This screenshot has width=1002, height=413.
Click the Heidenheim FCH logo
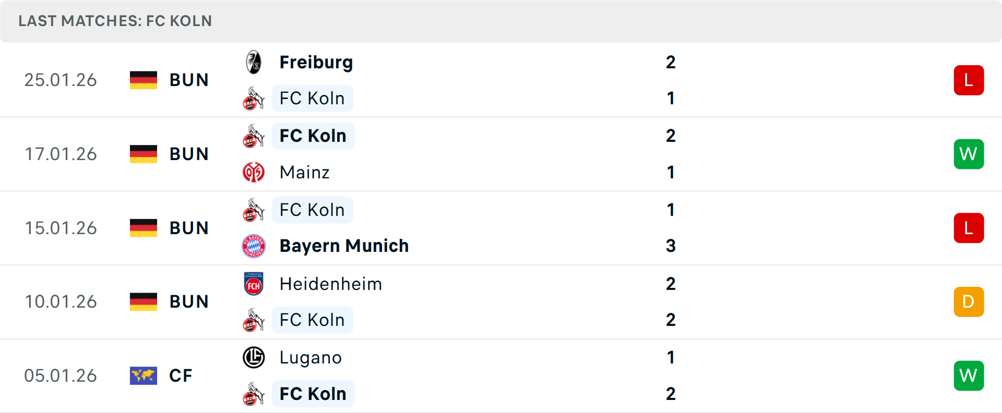click(254, 284)
